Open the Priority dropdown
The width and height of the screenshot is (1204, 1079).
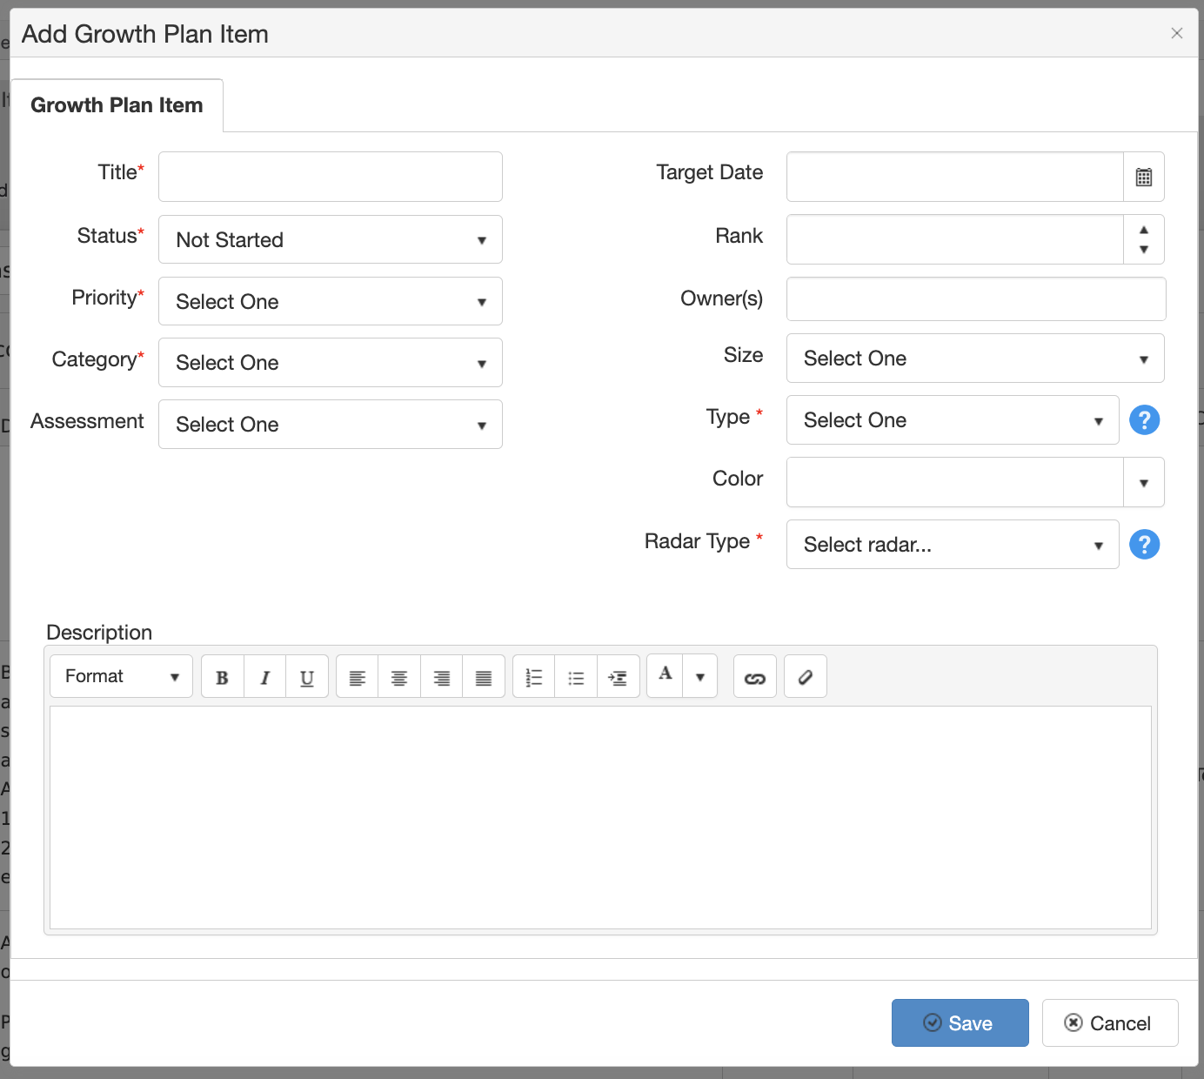click(x=331, y=301)
